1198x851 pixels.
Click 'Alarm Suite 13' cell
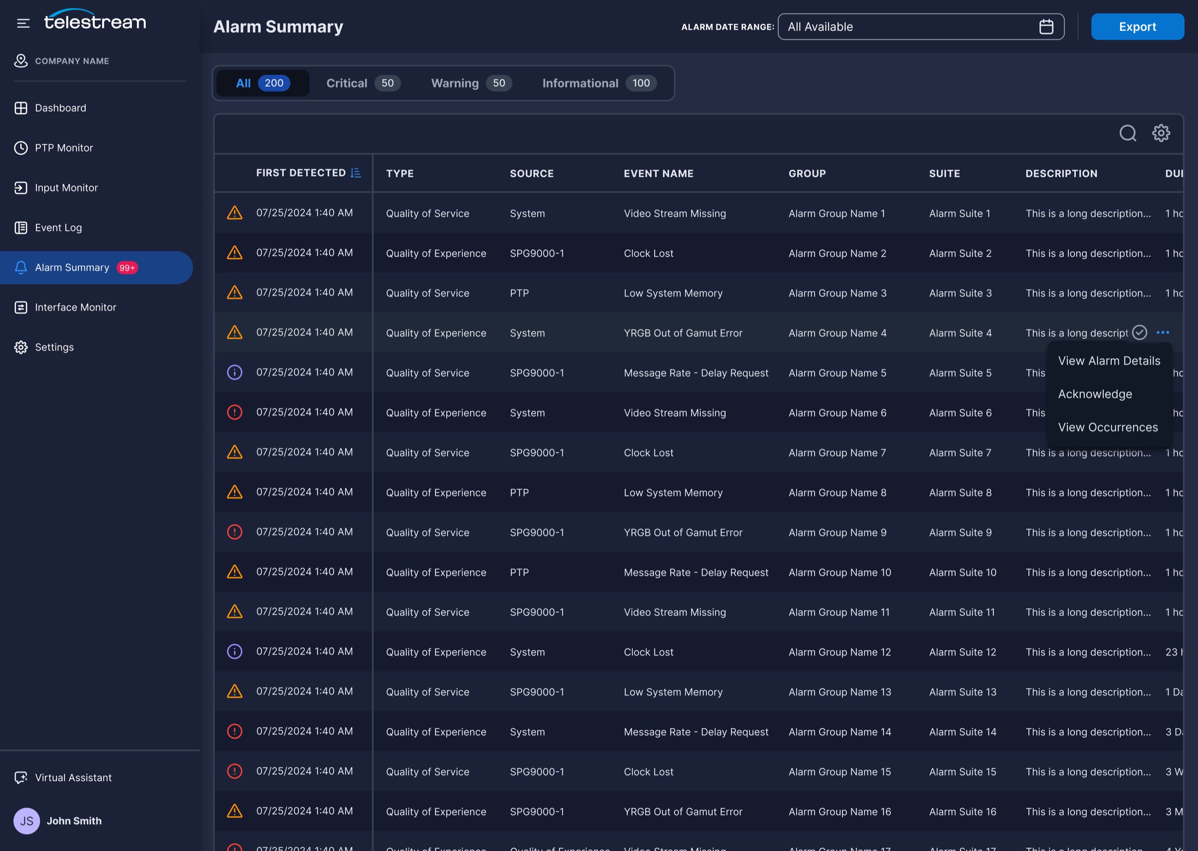tap(962, 692)
